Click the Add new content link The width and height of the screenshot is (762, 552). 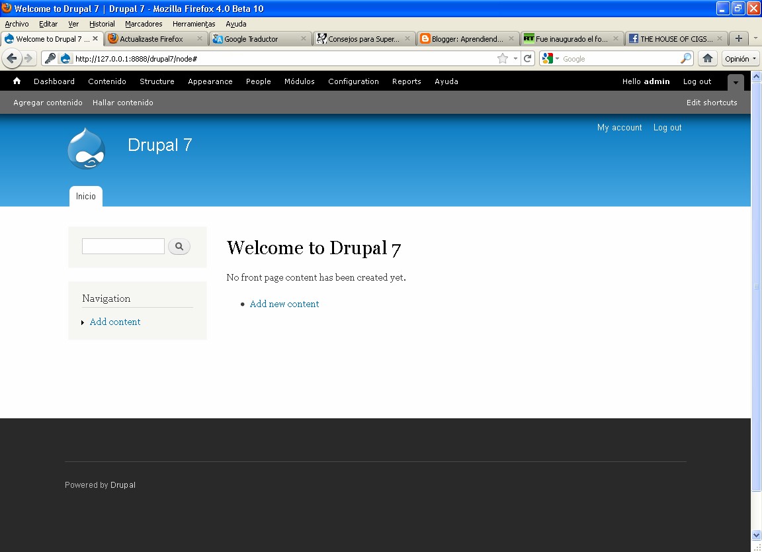click(x=284, y=304)
